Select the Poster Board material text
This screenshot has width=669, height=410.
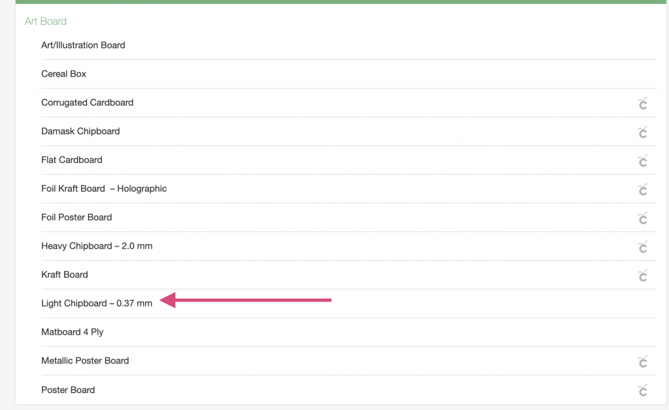68,390
